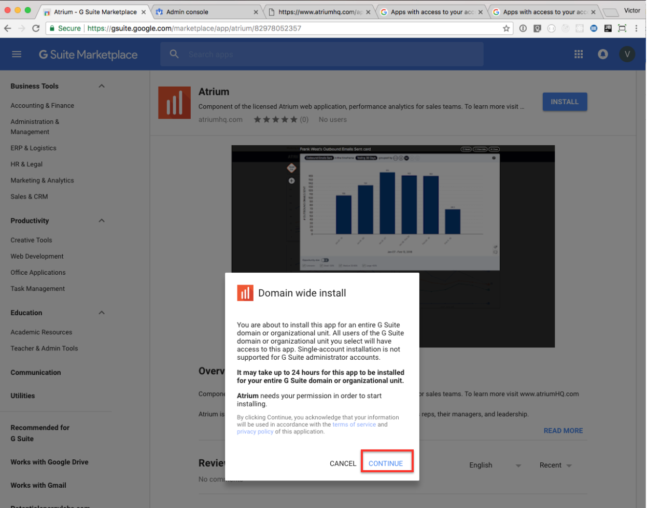647x508 pixels.
Task: Click the JB extension icon
Action: [x=608, y=29]
